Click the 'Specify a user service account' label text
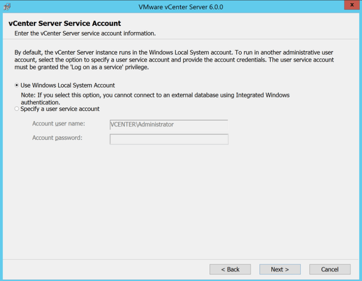The image size is (362, 281). (60, 109)
